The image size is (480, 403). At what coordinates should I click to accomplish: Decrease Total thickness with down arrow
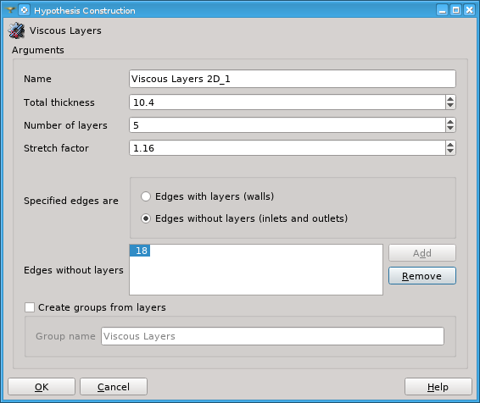(450, 106)
